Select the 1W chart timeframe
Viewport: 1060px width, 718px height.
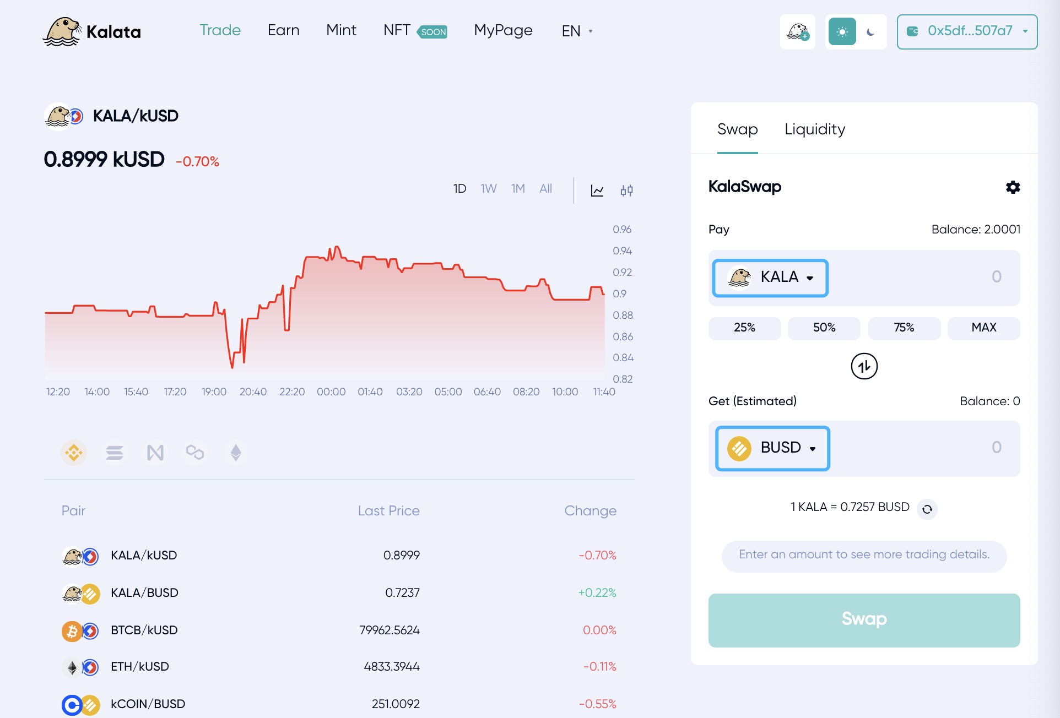click(488, 189)
